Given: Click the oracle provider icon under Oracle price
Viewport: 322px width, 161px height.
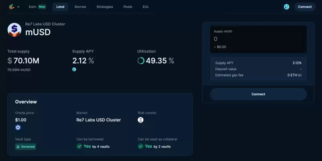Looking at the screenshot, I should 18,127.
